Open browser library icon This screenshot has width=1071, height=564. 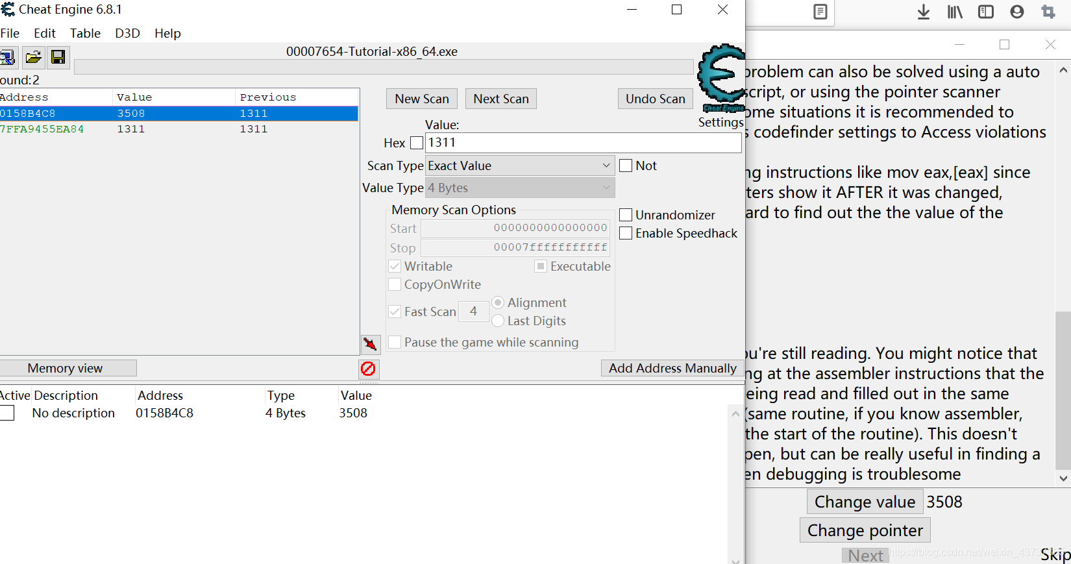click(955, 12)
